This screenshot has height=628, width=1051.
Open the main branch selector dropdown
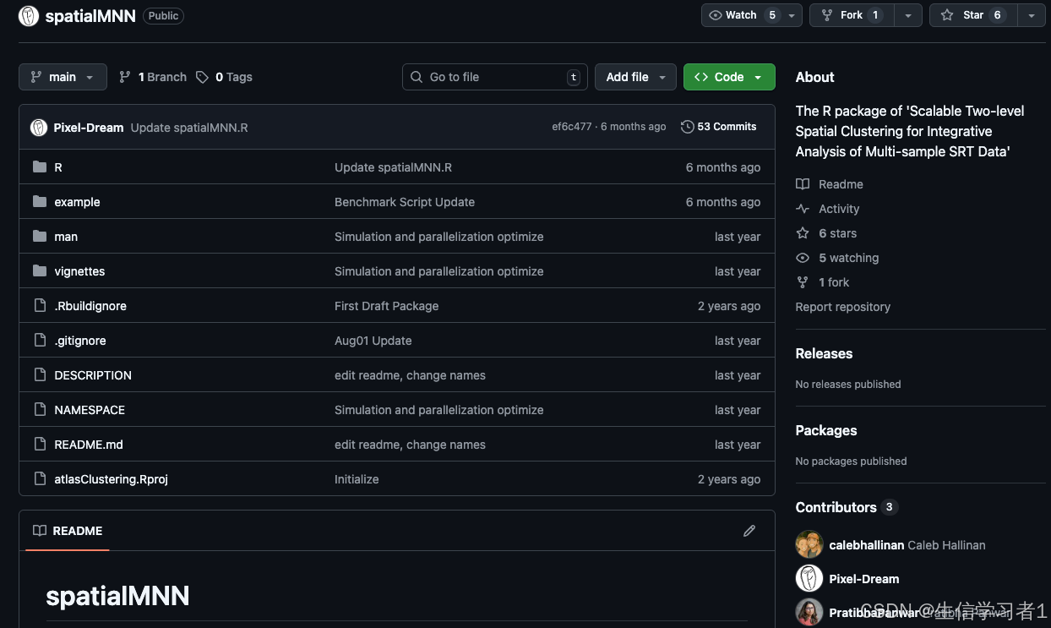pos(63,77)
